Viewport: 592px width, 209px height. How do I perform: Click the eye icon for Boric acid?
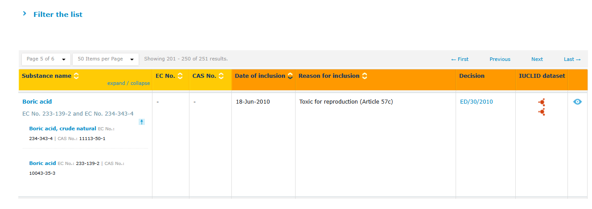point(577,102)
